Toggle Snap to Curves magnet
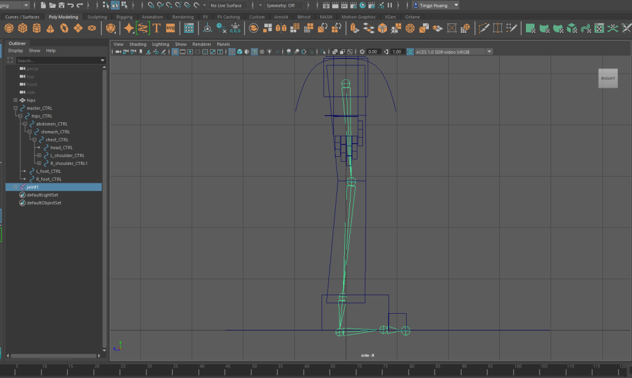 (160, 5)
